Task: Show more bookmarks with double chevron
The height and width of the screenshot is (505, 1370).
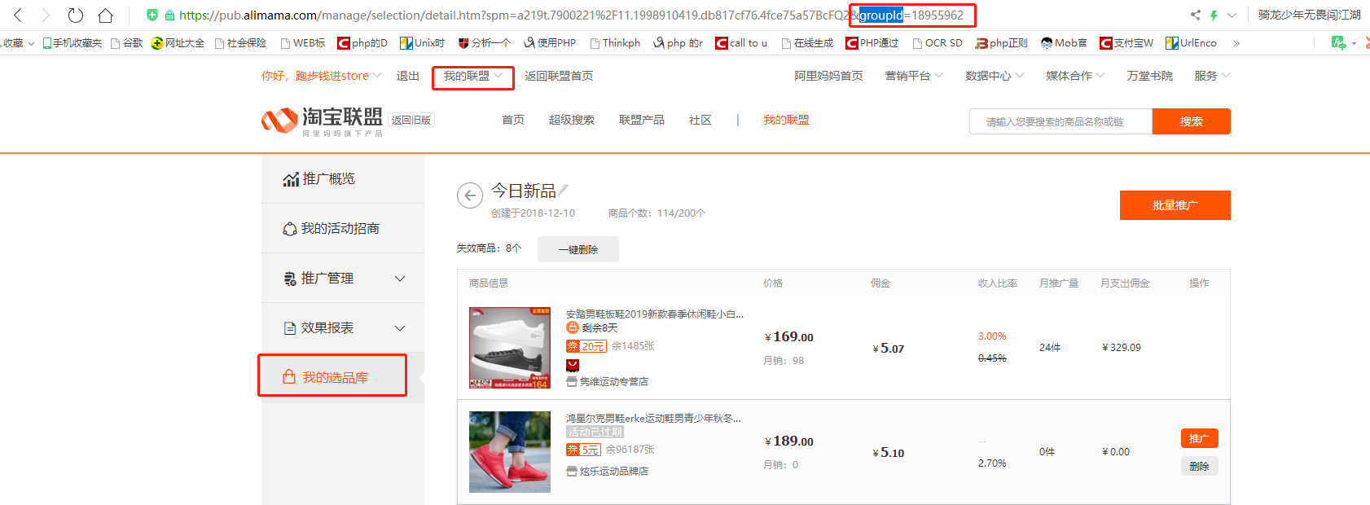Action: point(1236,43)
